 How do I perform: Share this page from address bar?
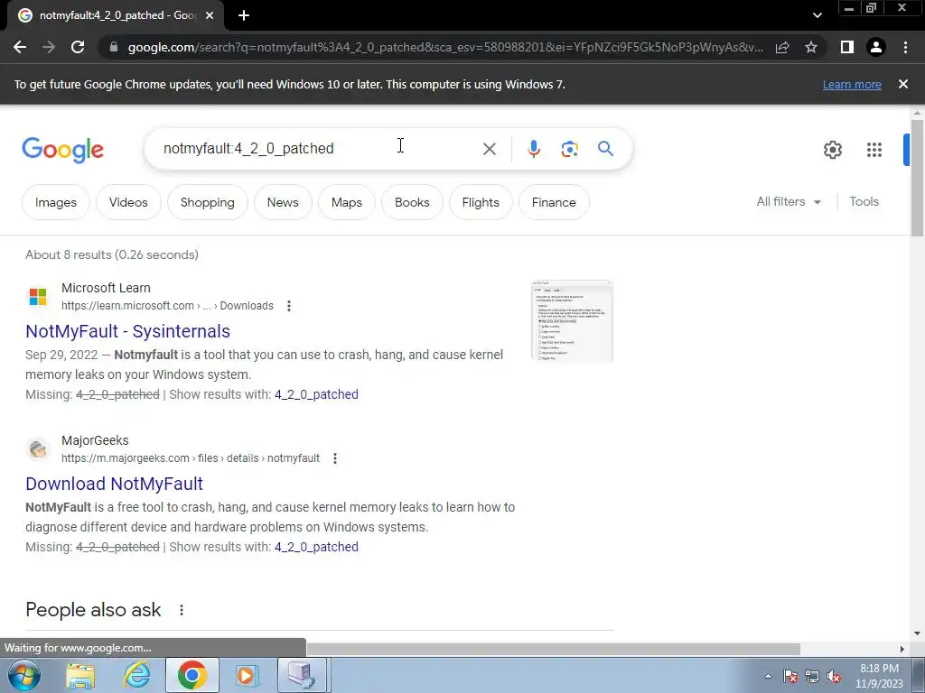pos(782,47)
